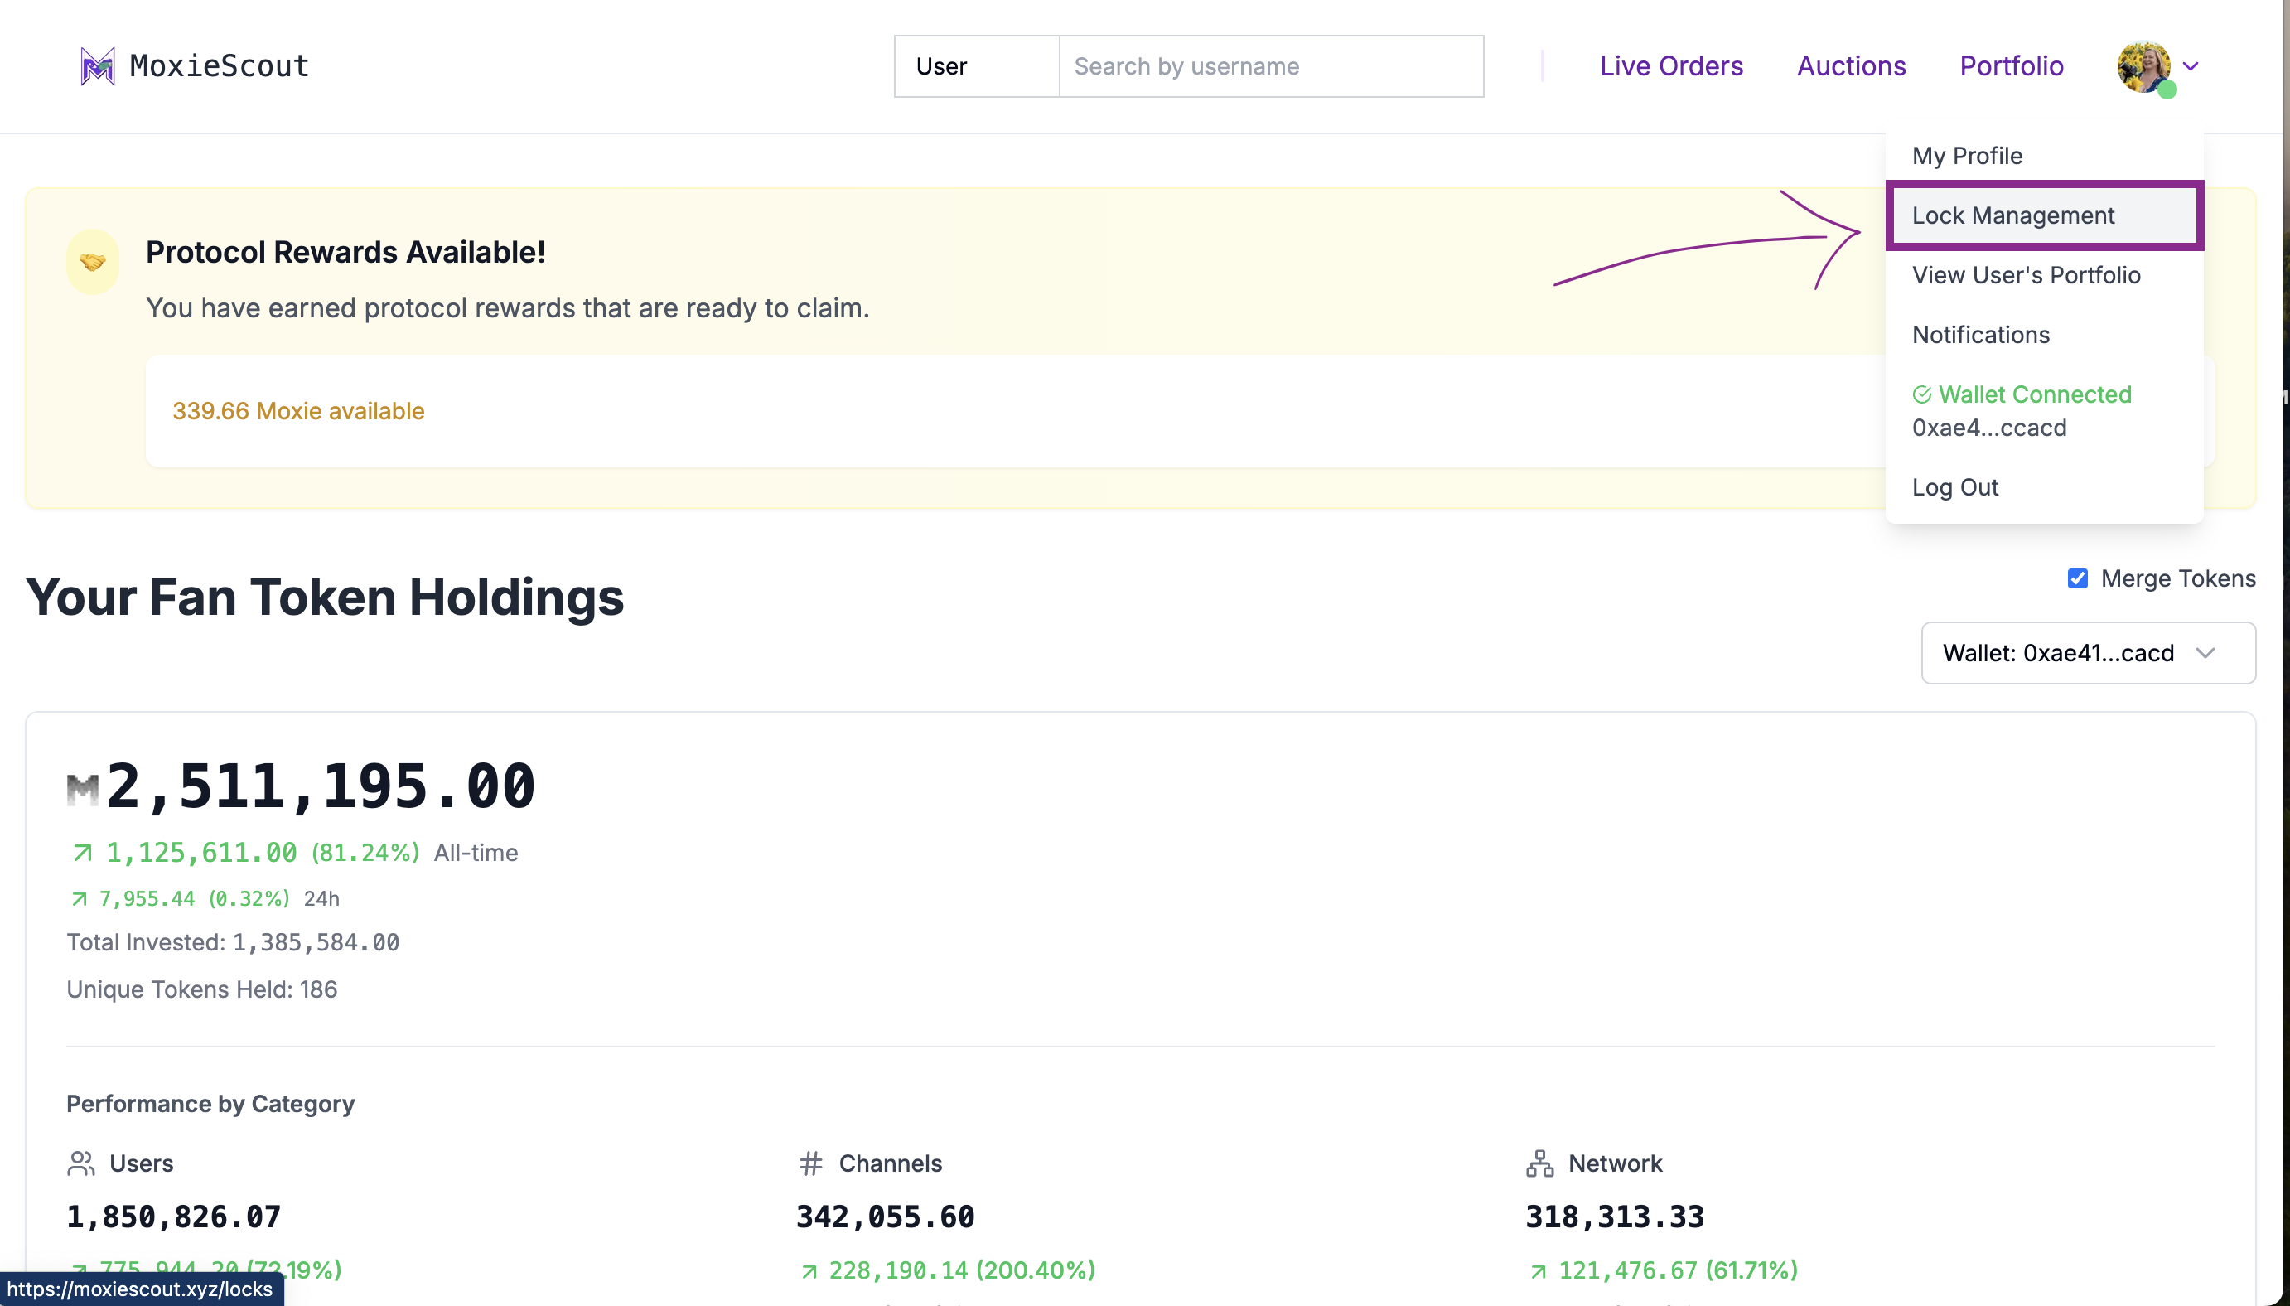Click the 228,190.14 (200.40%) channels gain
This screenshot has height=1306, width=2290.
[962, 1271]
